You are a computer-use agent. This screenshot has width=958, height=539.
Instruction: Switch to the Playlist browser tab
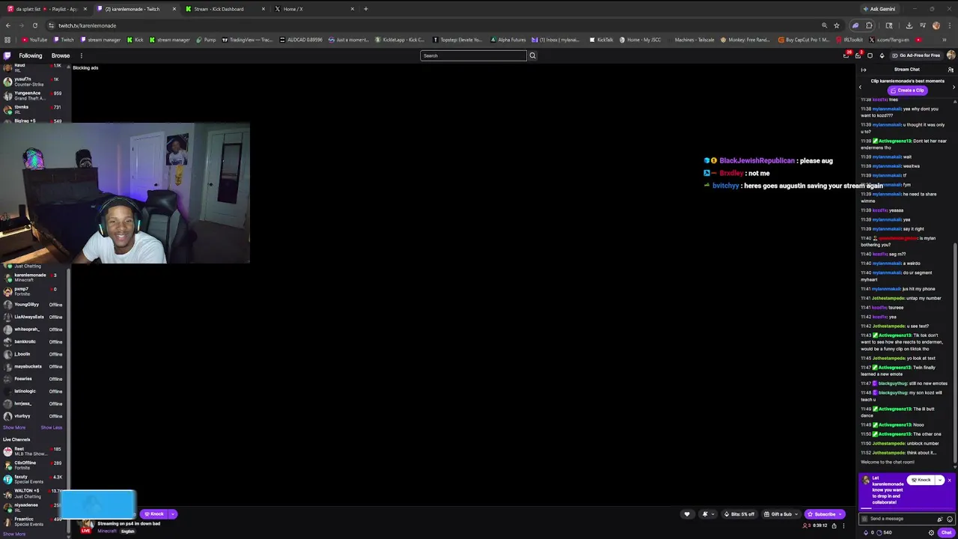pos(45,9)
